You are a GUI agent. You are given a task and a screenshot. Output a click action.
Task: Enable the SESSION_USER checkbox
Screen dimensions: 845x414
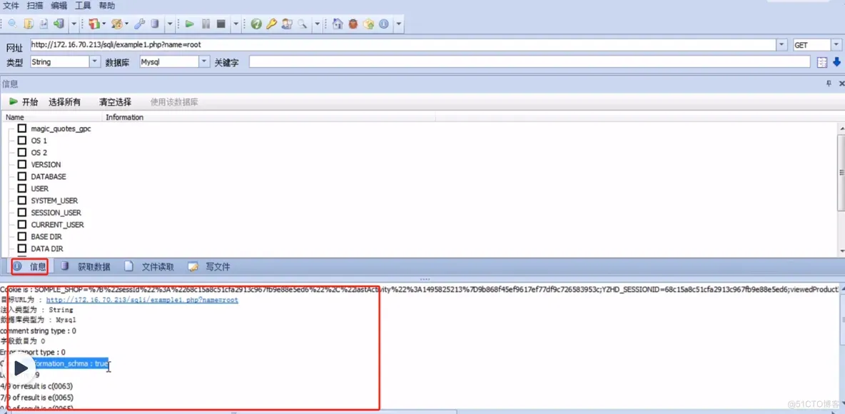pyautogui.click(x=22, y=213)
